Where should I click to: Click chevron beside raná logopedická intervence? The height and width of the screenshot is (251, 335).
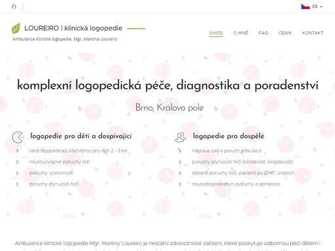pyautogui.click(x=18, y=151)
